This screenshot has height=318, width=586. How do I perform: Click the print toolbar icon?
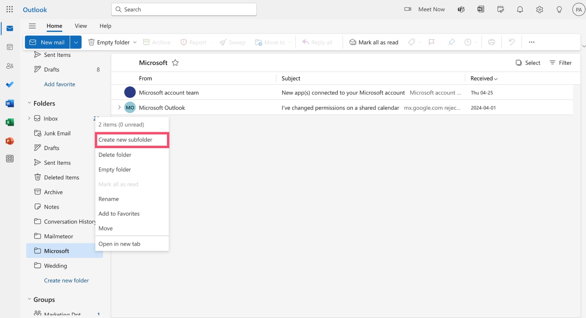(492, 42)
